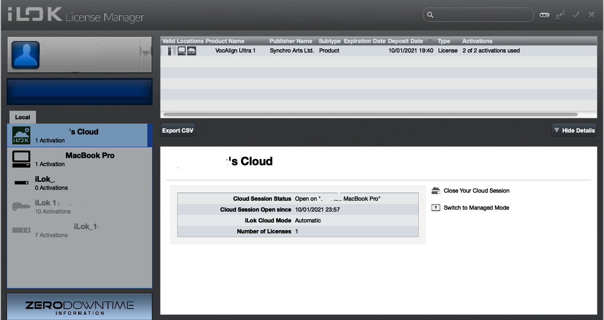This screenshot has width=604, height=320.
Task: Switch to the Local tab
Action: coord(22,117)
